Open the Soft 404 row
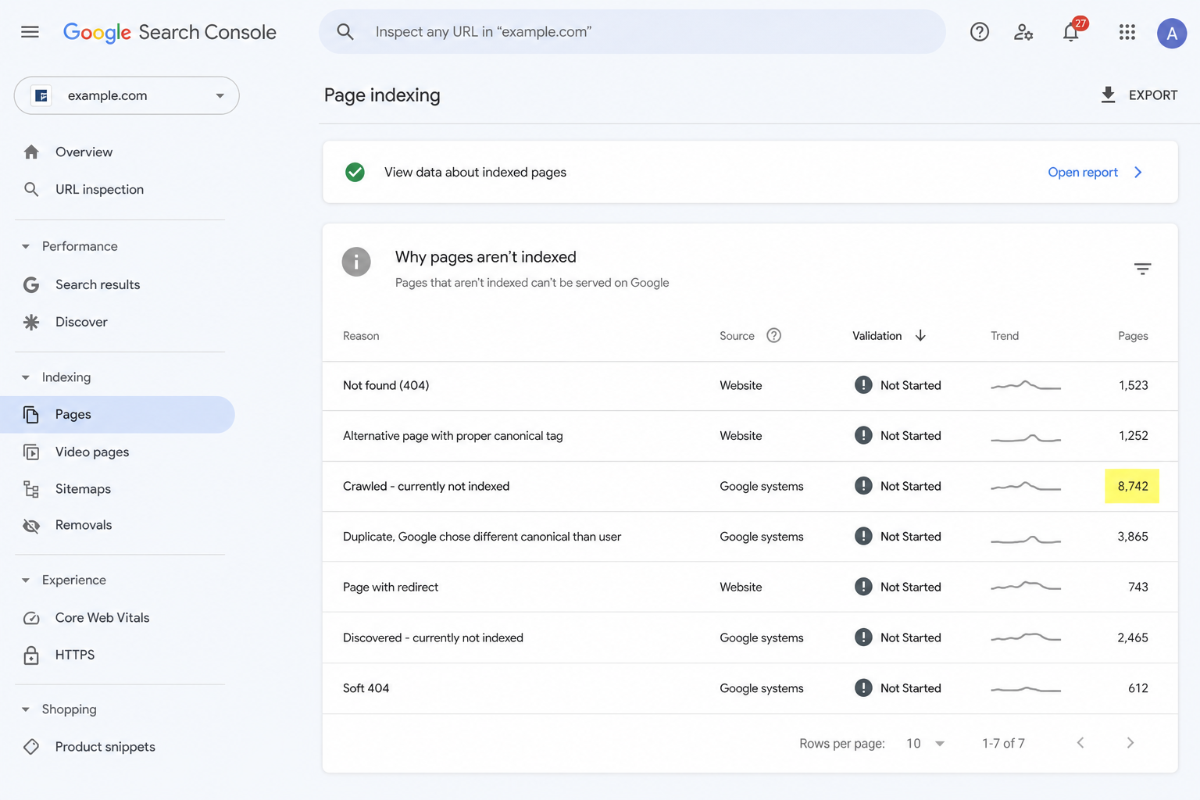1200x800 pixels. pyautogui.click(x=750, y=688)
